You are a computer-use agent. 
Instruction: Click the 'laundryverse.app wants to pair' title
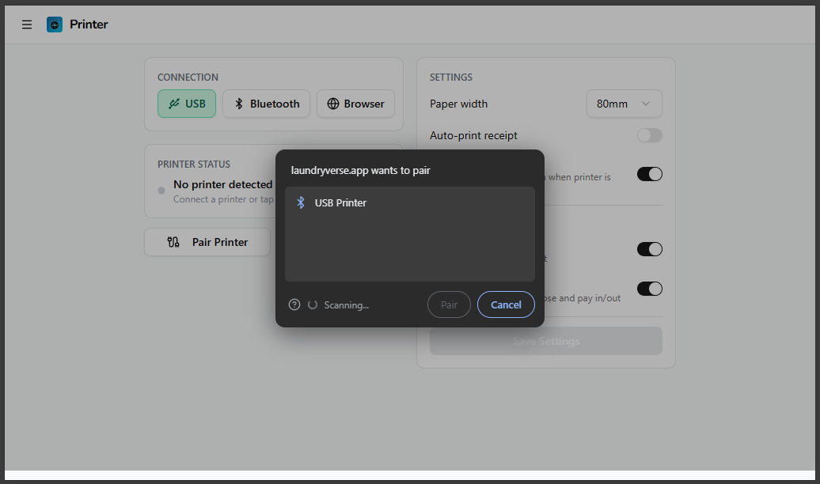(360, 170)
